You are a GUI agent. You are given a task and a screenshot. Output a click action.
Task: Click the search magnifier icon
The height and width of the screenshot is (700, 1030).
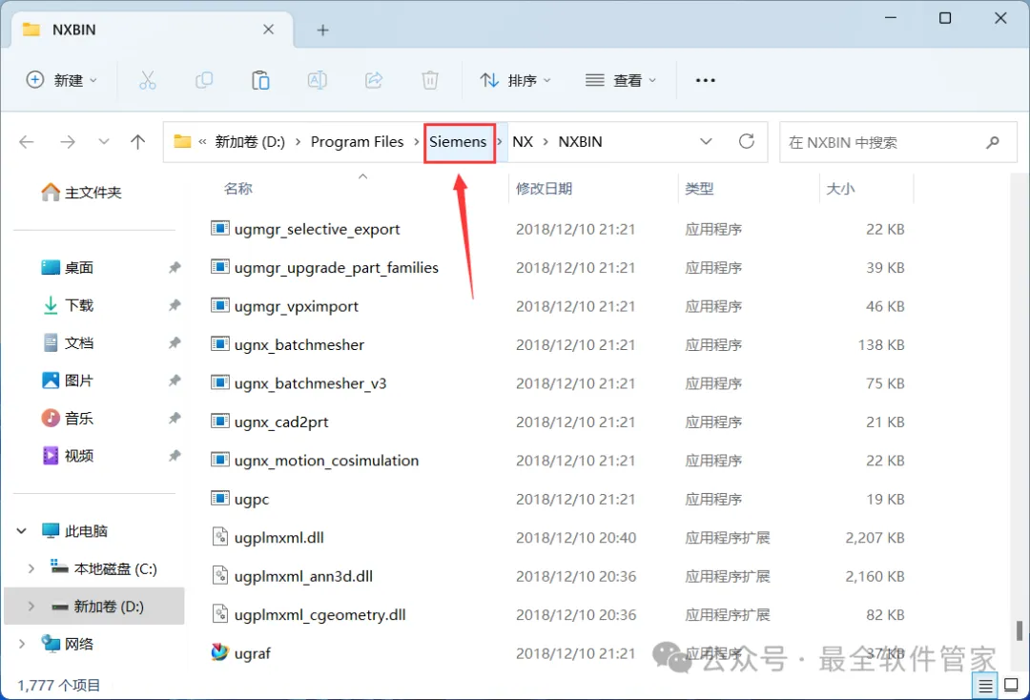(x=993, y=142)
